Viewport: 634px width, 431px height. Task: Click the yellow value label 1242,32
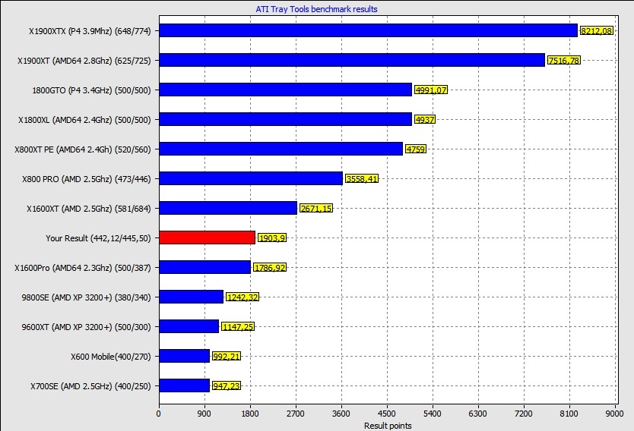pos(243,297)
